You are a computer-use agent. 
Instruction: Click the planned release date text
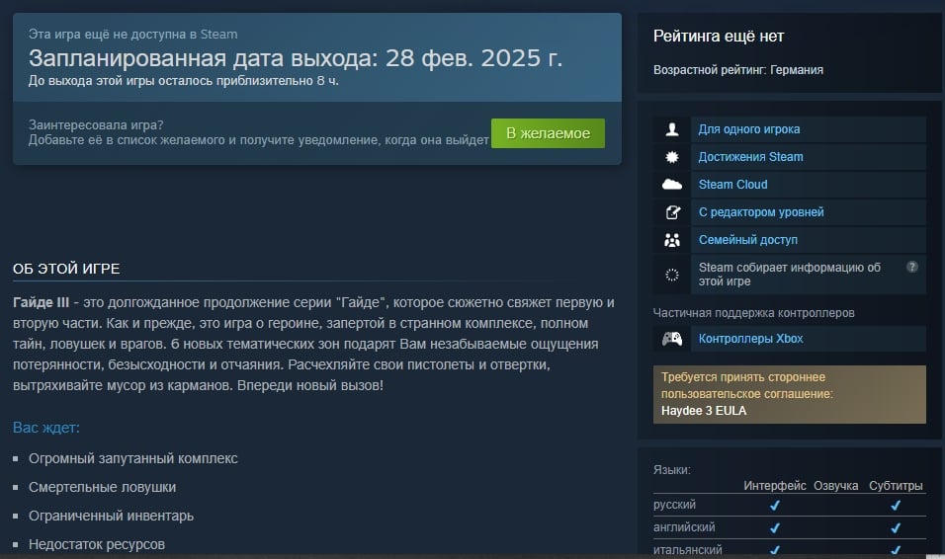(296, 58)
